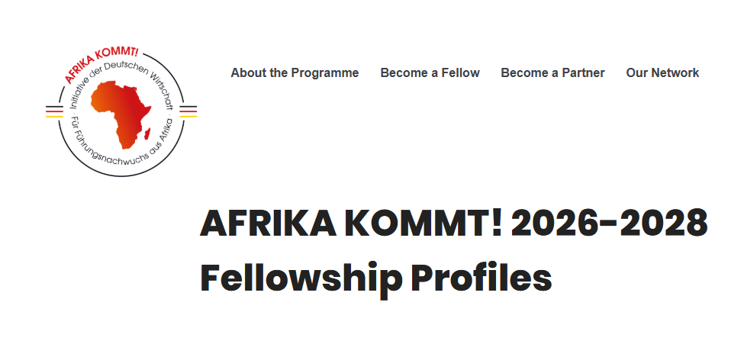Image resolution: width=744 pixels, height=357 pixels.
Task: Click the word 'Network' in the navigation
Action: click(675, 73)
